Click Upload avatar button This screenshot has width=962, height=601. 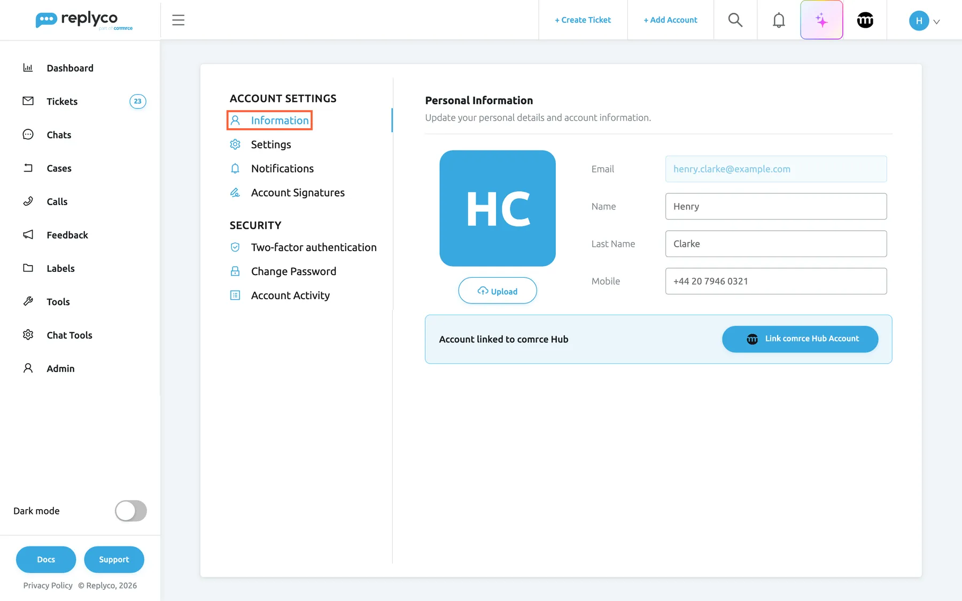[x=497, y=291]
